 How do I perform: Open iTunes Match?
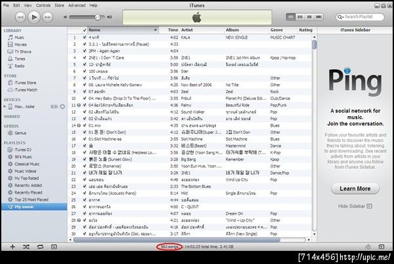pos(26,90)
